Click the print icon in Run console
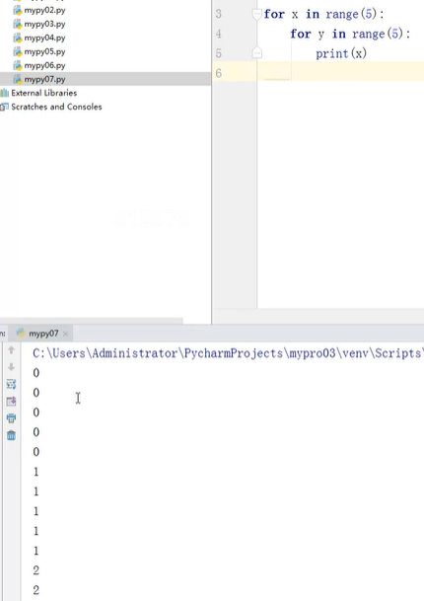This screenshot has height=601, width=424. [x=11, y=418]
